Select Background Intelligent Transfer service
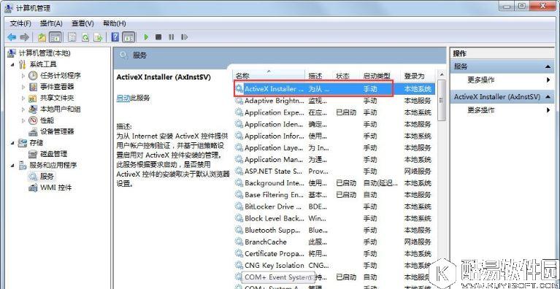 click(334, 183)
